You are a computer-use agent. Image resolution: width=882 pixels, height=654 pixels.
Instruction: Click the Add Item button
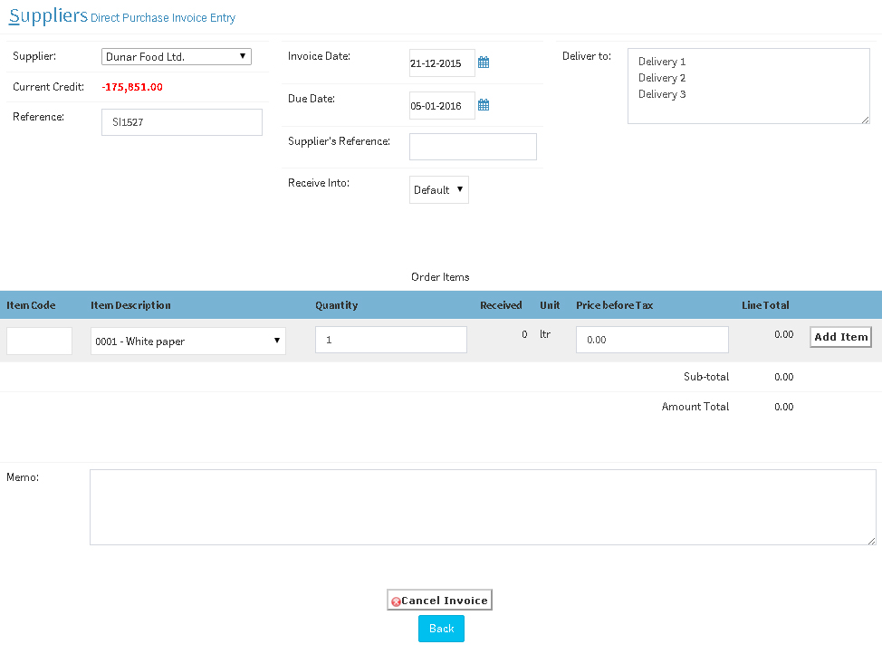click(x=839, y=337)
